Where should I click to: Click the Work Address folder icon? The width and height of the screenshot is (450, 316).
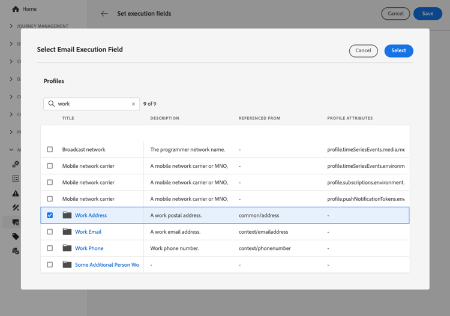click(67, 215)
